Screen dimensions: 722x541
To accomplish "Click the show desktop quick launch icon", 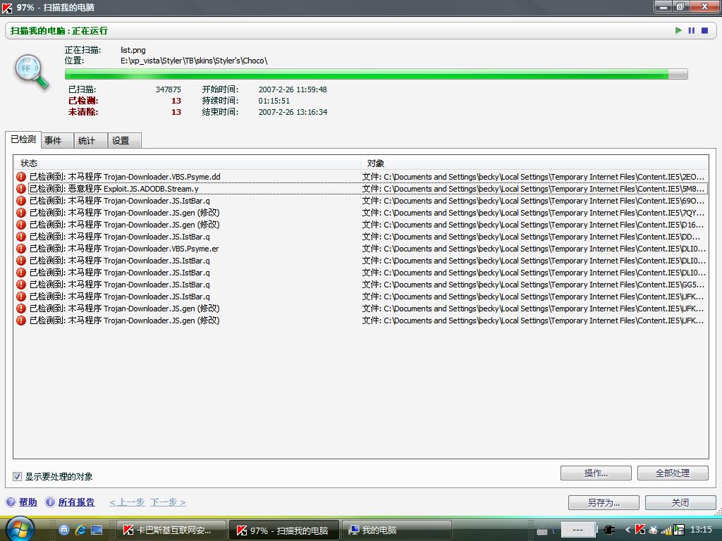I will (x=97, y=530).
